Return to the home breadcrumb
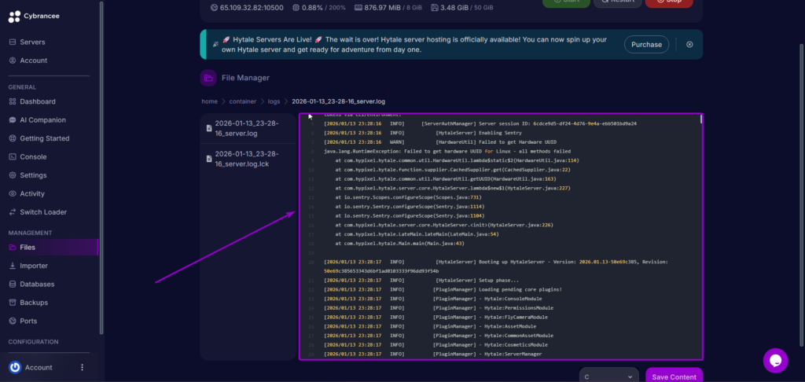The width and height of the screenshot is (805, 382). click(x=209, y=101)
